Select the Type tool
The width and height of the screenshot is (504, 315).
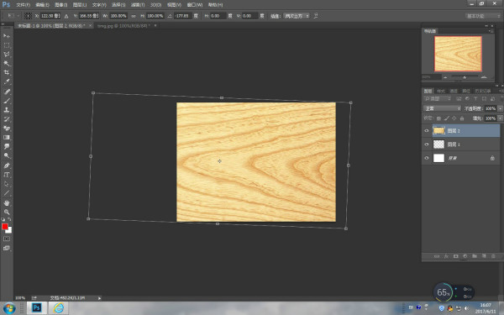click(x=7, y=175)
